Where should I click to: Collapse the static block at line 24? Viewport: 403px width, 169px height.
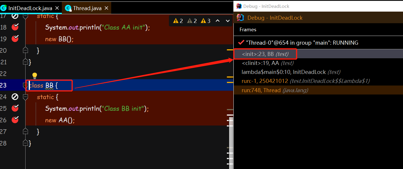tap(25, 97)
